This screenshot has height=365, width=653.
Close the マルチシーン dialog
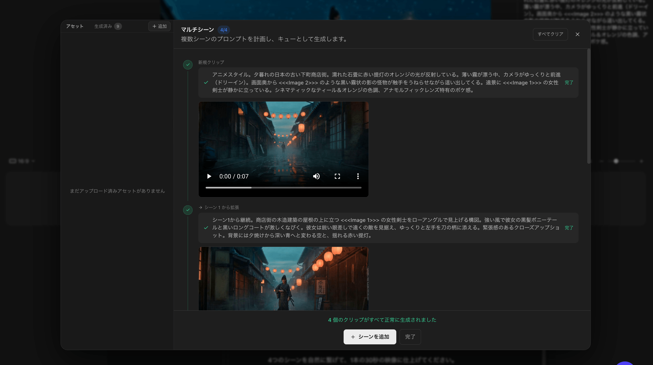(x=577, y=34)
